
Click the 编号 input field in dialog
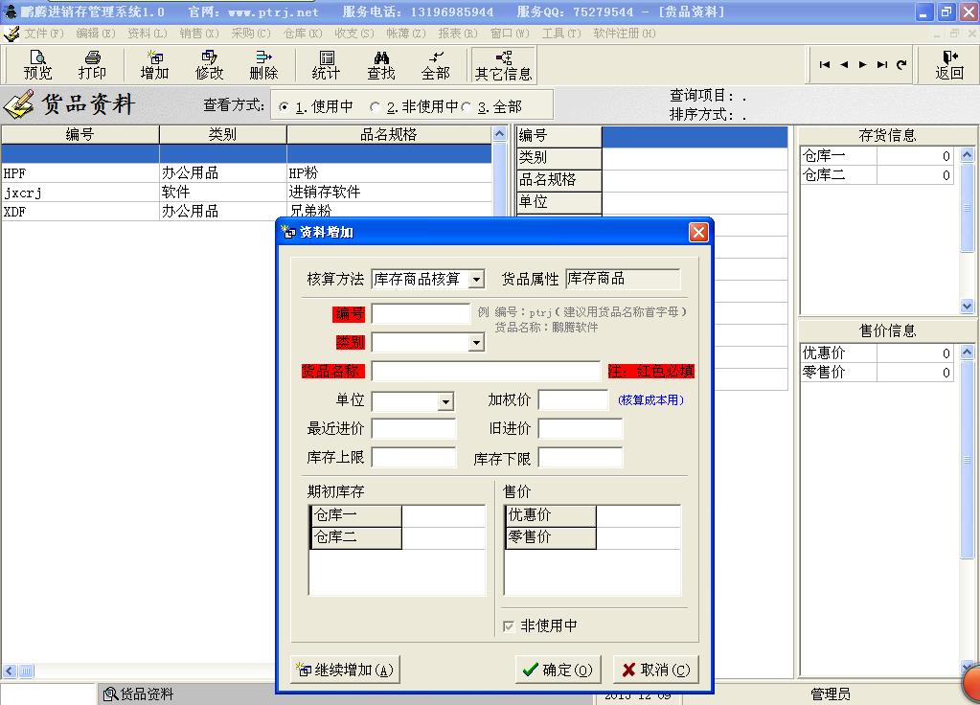tap(421, 313)
